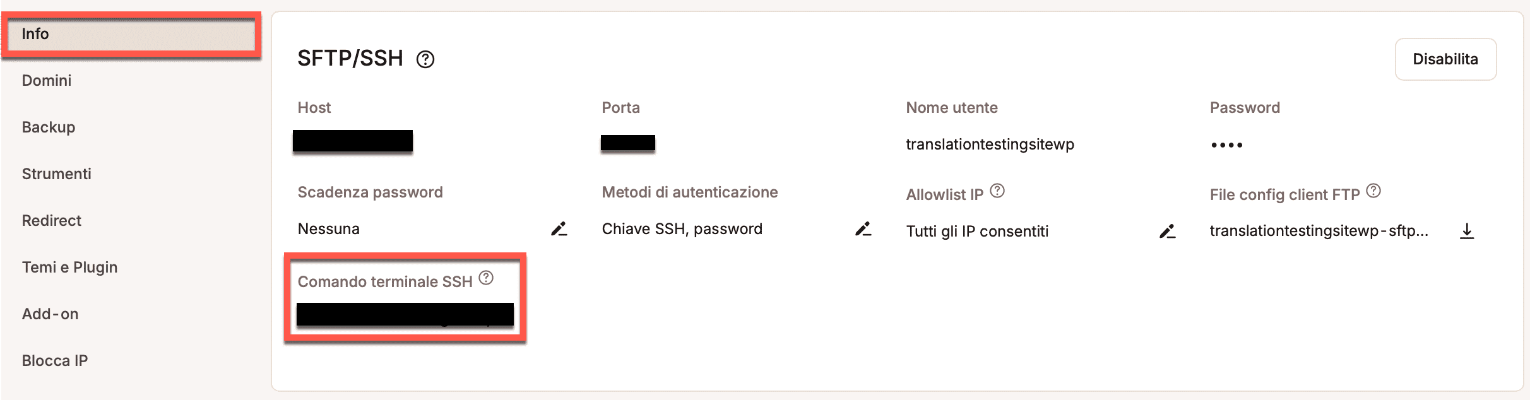This screenshot has height=400, width=1530.
Task: Navigate to the Redirect section
Action: click(52, 221)
